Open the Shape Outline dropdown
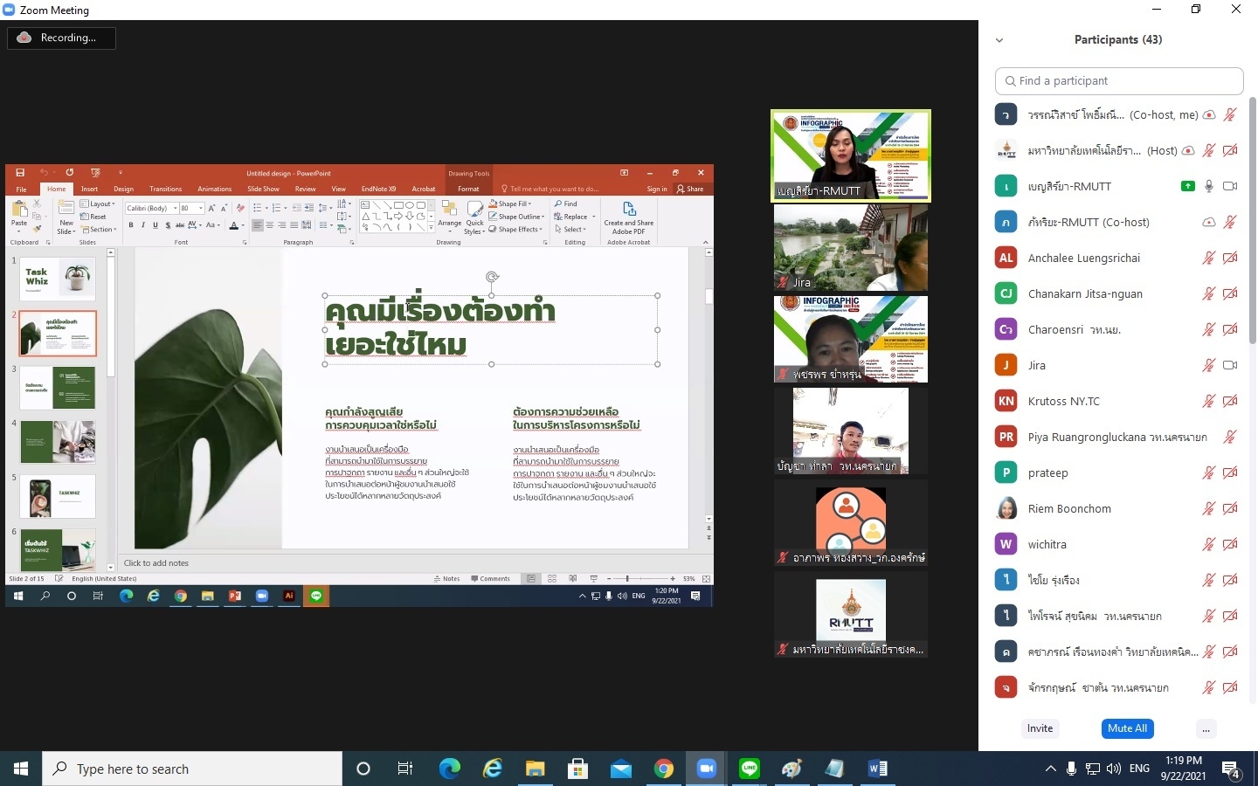1258x786 pixels. tap(516, 217)
